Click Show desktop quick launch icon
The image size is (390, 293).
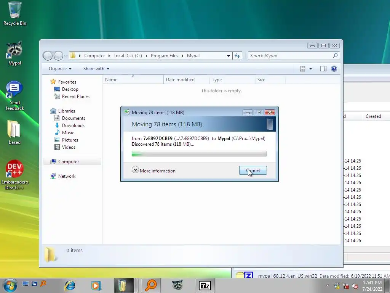[x=26, y=284]
